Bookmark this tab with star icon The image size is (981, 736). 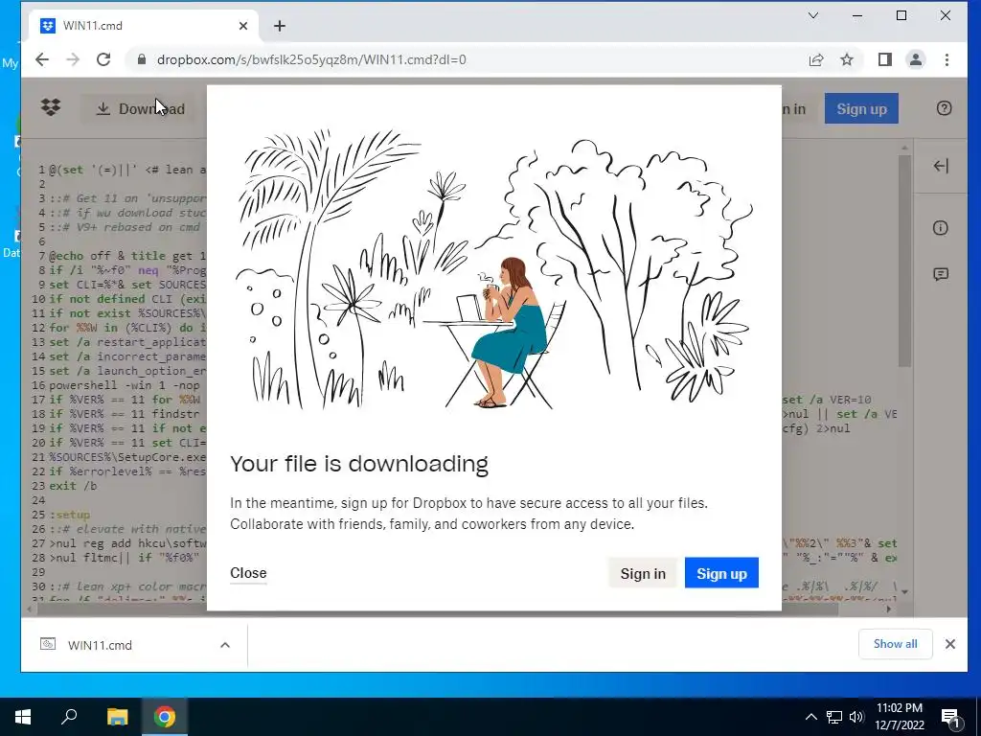(847, 59)
